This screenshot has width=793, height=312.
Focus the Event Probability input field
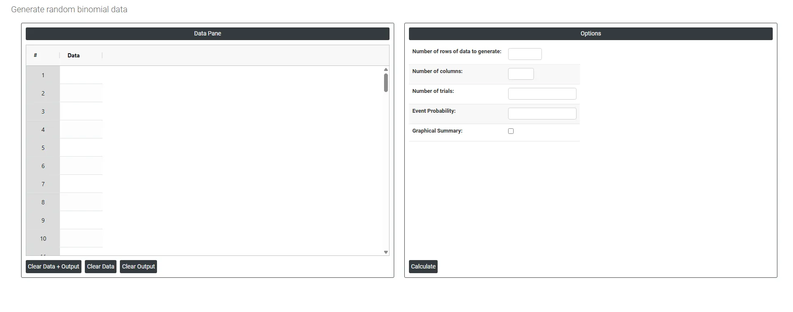tap(542, 114)
